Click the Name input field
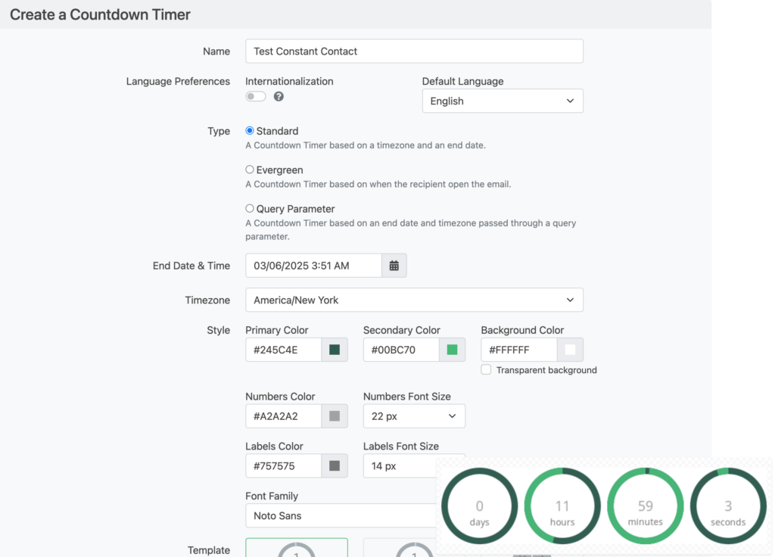The width and height of the screenshot is (775, 557). click(x=414, y=51)
